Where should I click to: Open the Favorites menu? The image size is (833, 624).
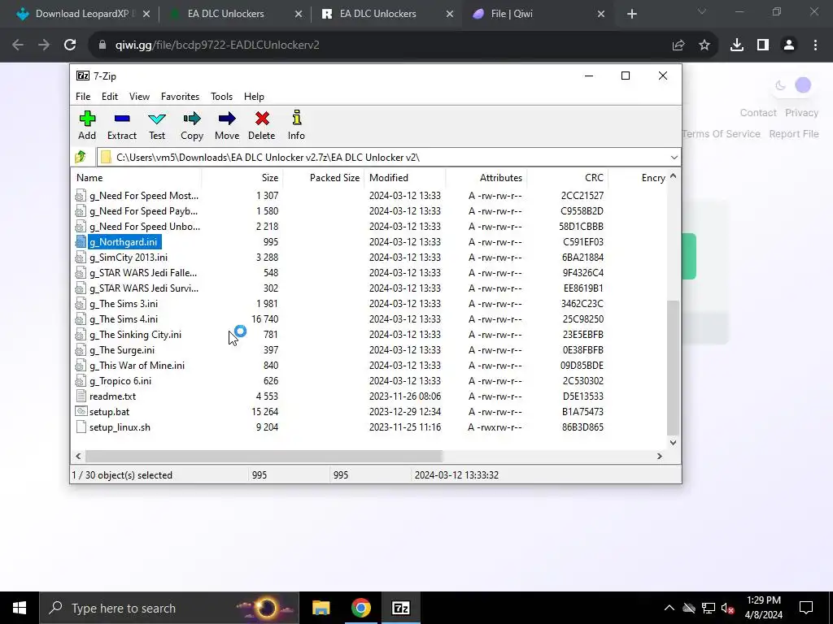click(x=180, y=97)
